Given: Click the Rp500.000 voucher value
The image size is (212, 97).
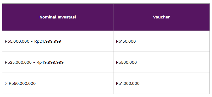Looking at the screenshot, I should (x=126, y=62).
